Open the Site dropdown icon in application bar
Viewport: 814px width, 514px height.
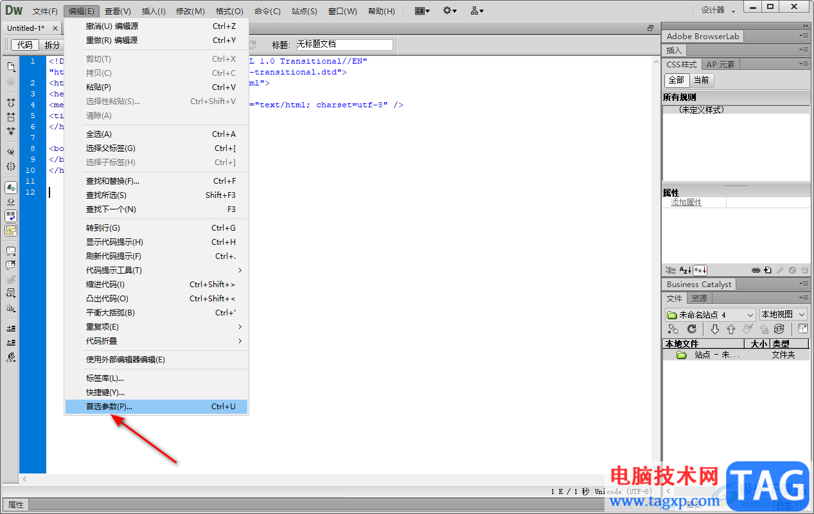(477, 11)
